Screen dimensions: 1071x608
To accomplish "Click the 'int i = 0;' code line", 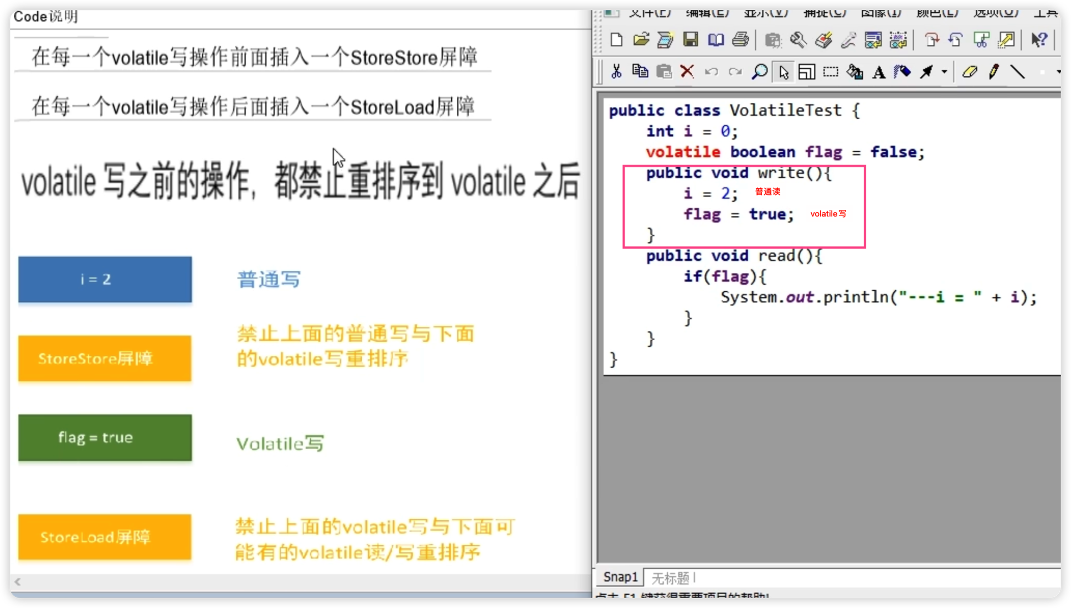I will click(x=692, y=131).
